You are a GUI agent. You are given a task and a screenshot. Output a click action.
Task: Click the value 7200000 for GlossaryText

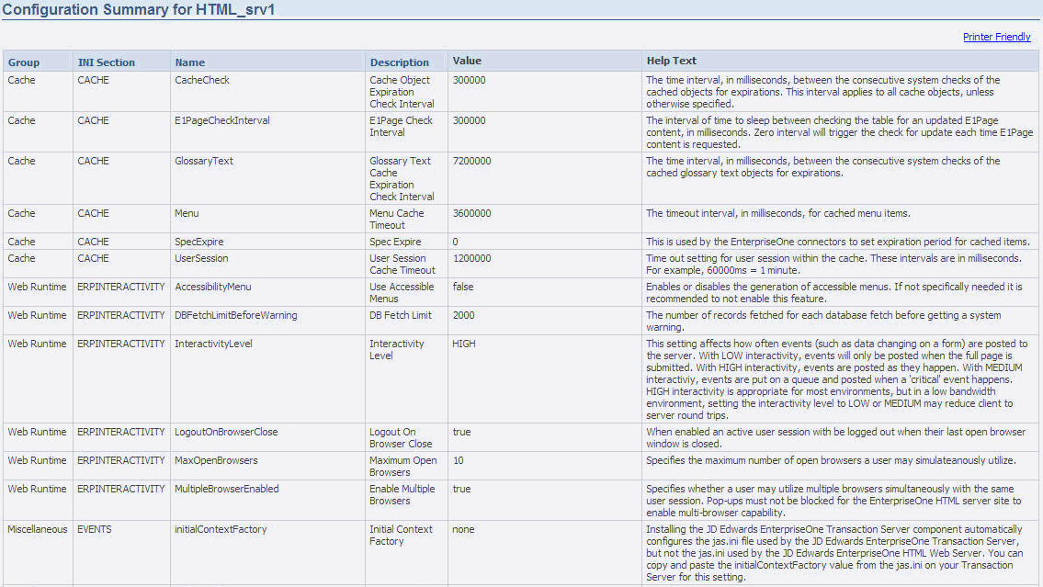[471, 161]
